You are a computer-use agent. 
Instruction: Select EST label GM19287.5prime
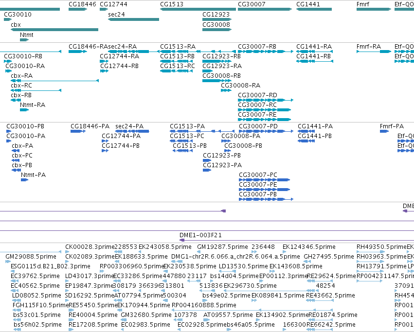click(x=222, y=247)
